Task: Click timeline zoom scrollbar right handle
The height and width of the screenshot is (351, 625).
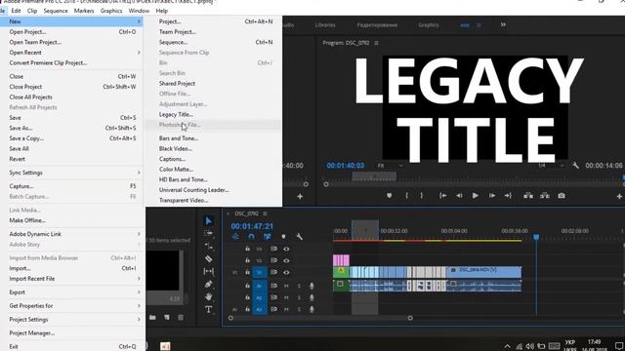Action: [410, 318]
